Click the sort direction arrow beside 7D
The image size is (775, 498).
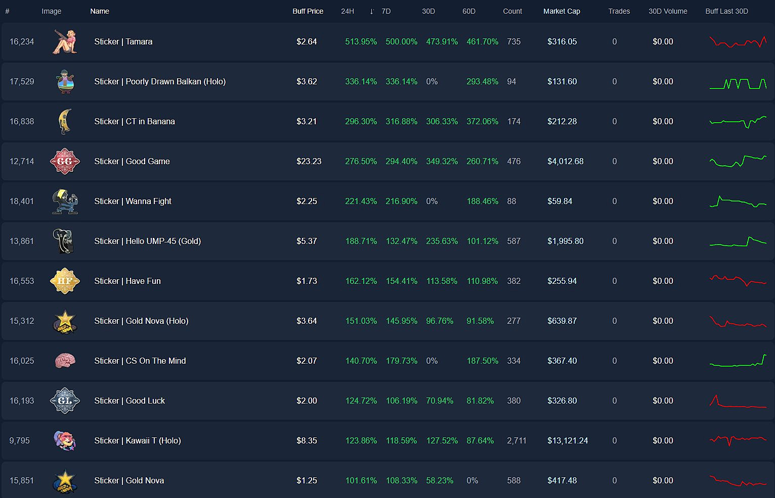click(372, 11)
